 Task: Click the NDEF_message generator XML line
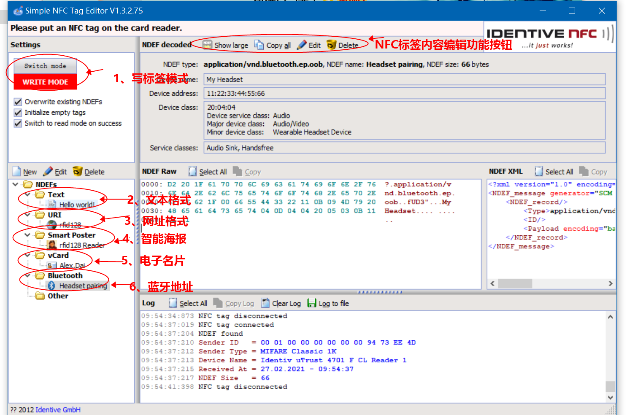(x=551, y=193)
